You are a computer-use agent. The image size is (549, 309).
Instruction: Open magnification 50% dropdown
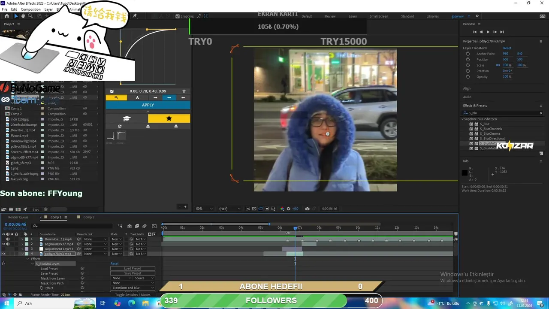[204, 209]
